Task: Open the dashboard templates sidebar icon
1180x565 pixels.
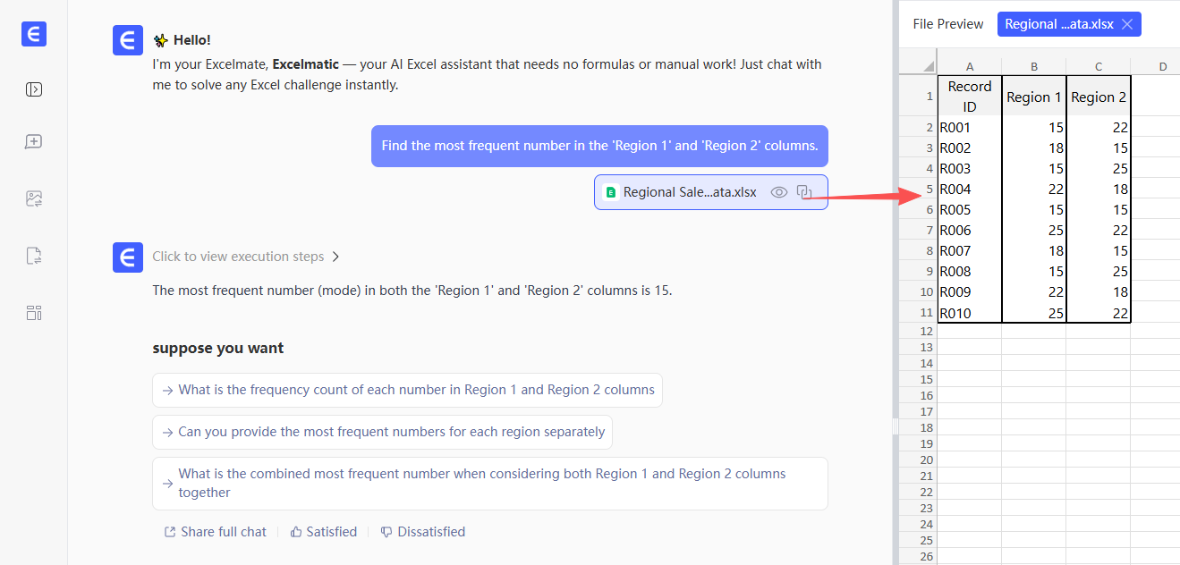Action: tap(34, 313)
